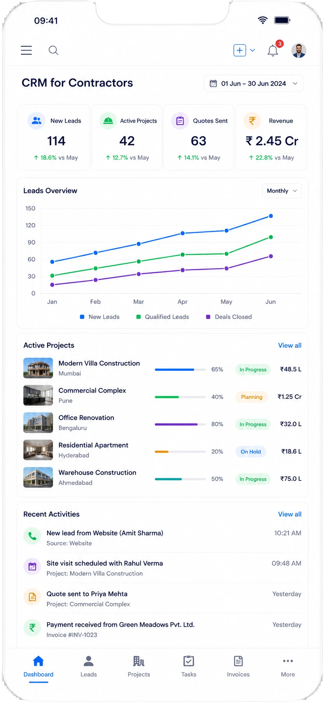The width and height of the screenshot is (325, 702).
Task: Click the phone icon of website lead activity
Action: click(32, 536)
